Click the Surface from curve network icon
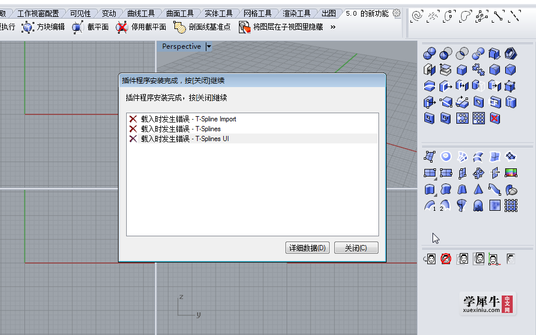This screenshot has width=536, height=335. 462,157
